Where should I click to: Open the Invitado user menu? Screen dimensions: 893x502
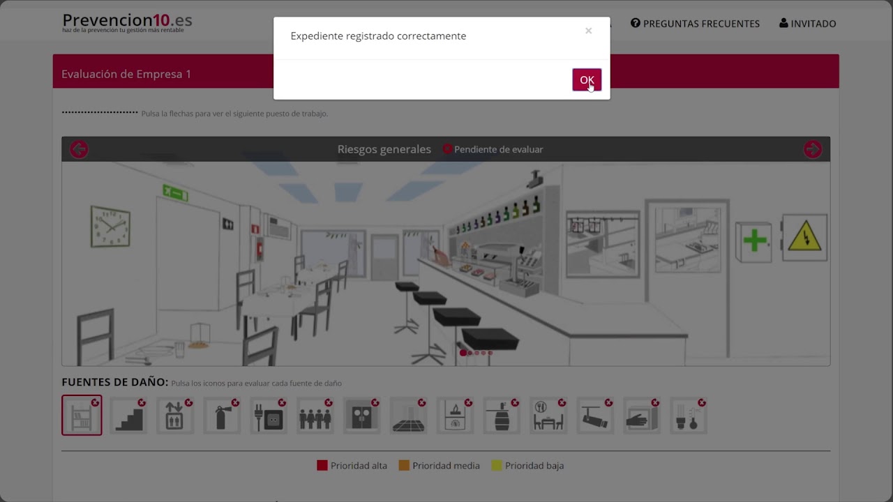[807, 23]
